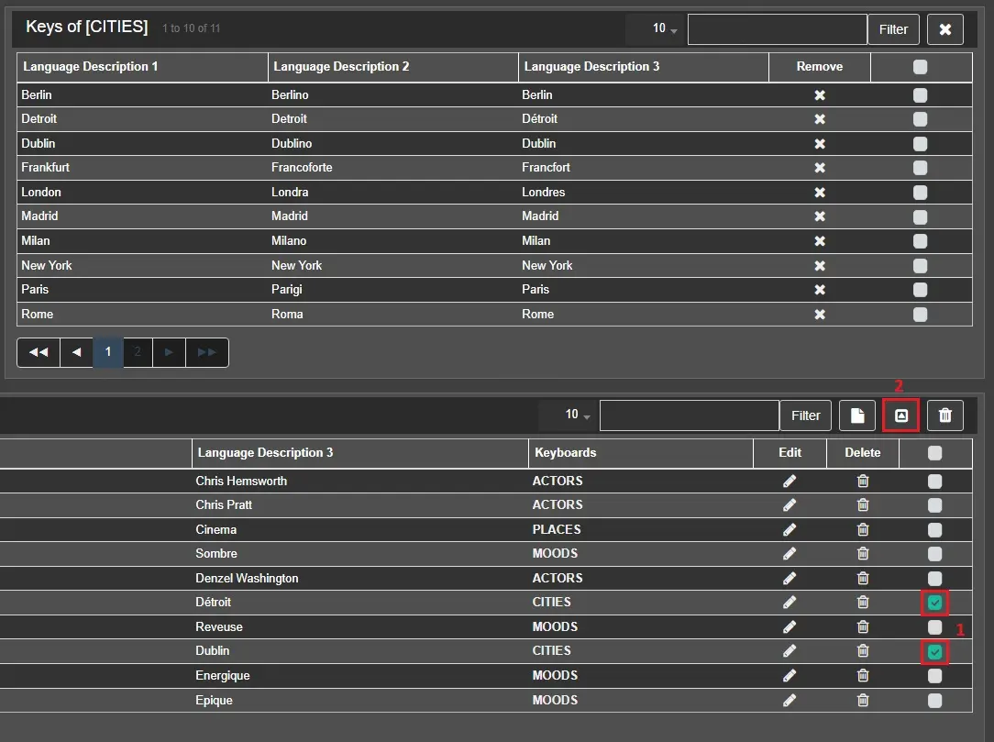The image size is (994, 742).
Task: Toggle select-all checkbox in the upper table header
Action: 920,67
